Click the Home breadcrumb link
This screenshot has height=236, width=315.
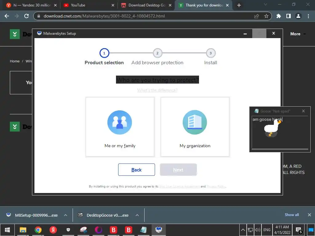coord(15,61)
